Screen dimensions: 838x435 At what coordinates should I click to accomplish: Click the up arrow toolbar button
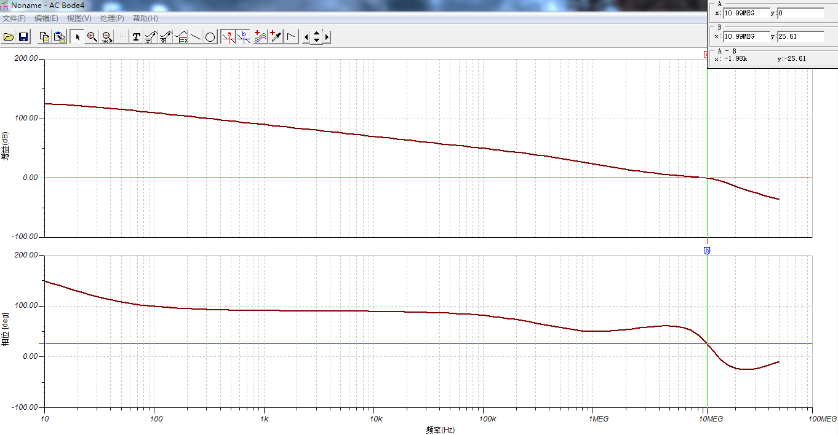316,33
